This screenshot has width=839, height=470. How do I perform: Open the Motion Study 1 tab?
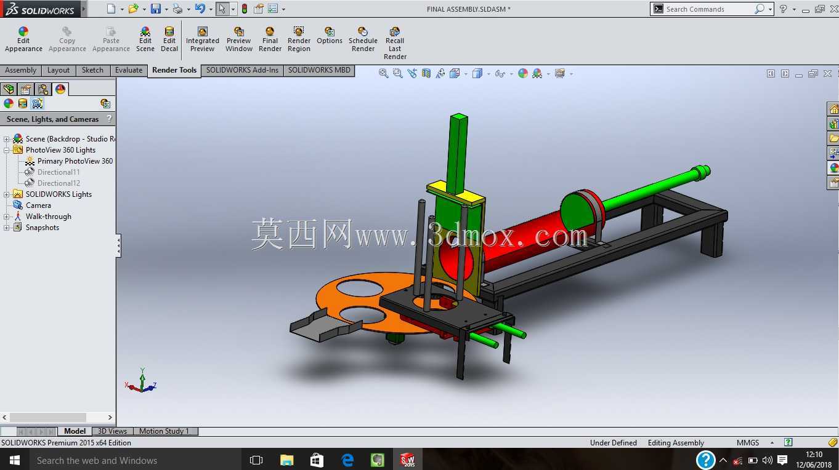[164, 431]
